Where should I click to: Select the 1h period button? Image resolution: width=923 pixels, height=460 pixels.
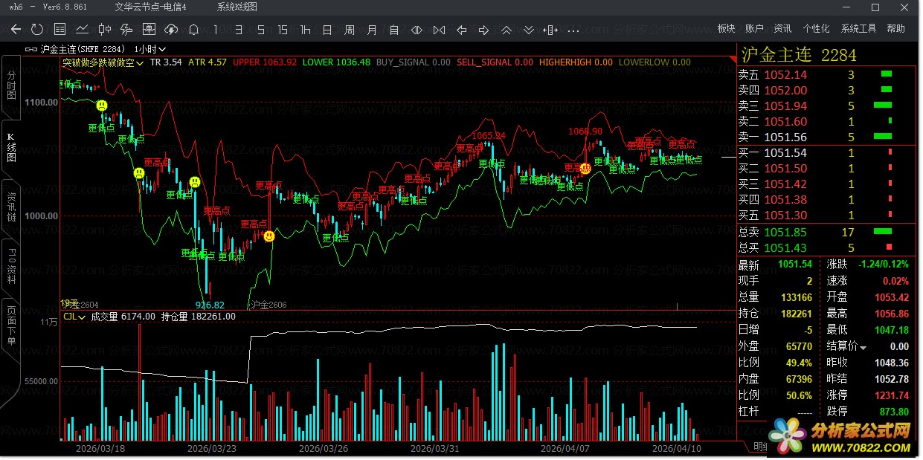(x=305, y=30)
